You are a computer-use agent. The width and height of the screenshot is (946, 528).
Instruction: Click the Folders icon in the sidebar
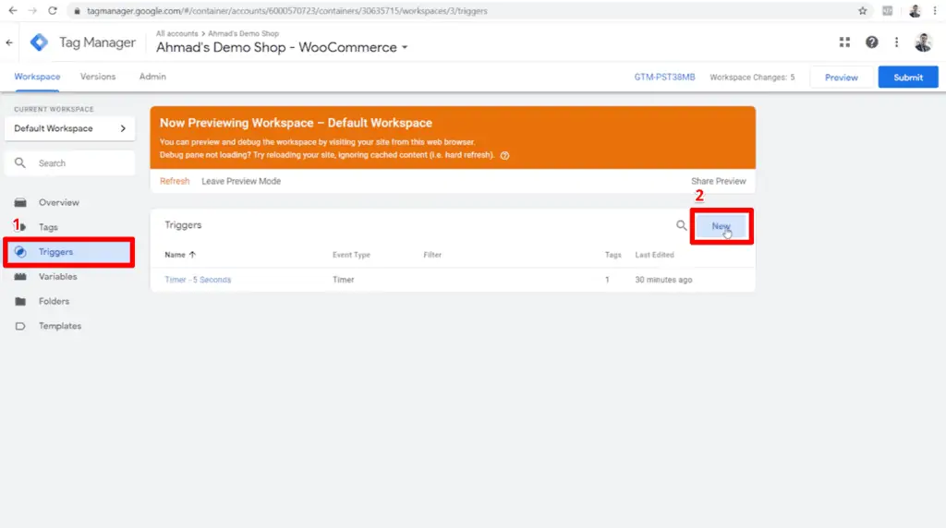[20, 301]
